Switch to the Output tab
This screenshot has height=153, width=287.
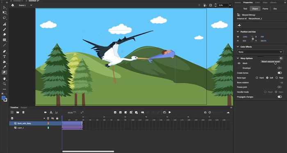[x=24, y=108]
